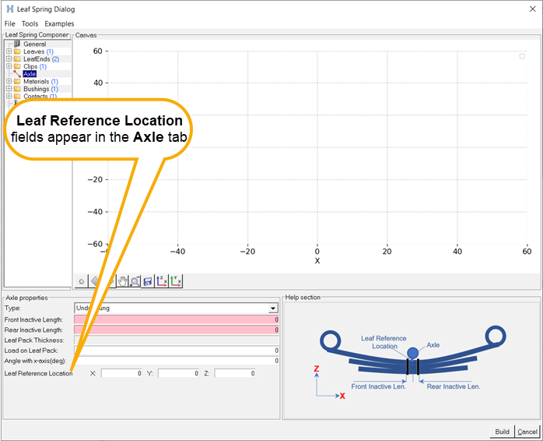Open the axle Type dropdown
The width and height of the screenshot is (543, 441).
point(272,309)
